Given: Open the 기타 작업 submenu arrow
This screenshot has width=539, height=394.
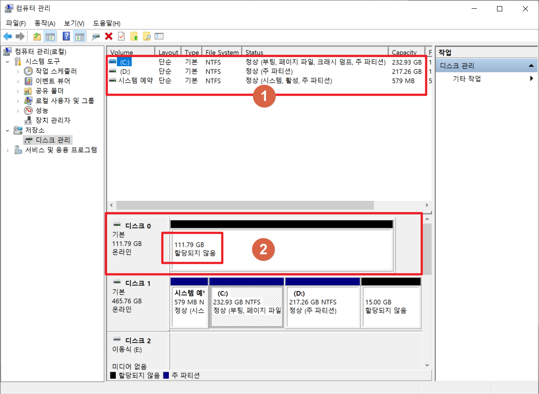Looking at the screenshot, I should click(532, 79).
